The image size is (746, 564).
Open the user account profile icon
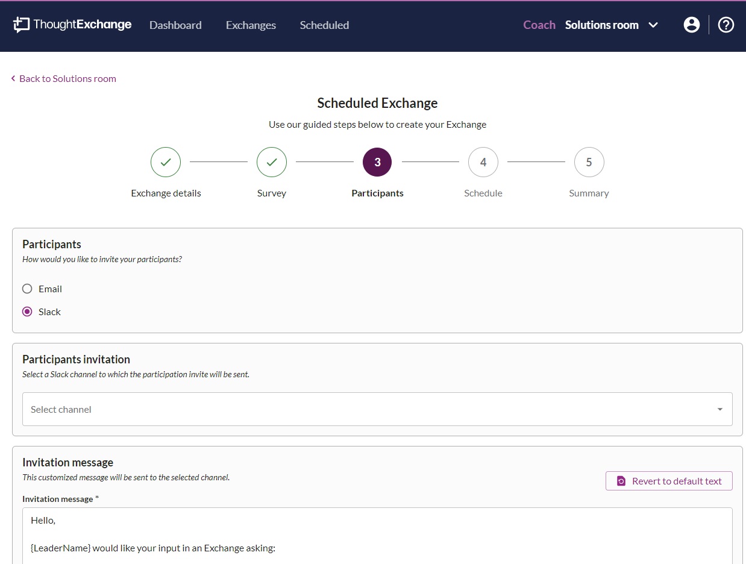(x=692, y=25)
